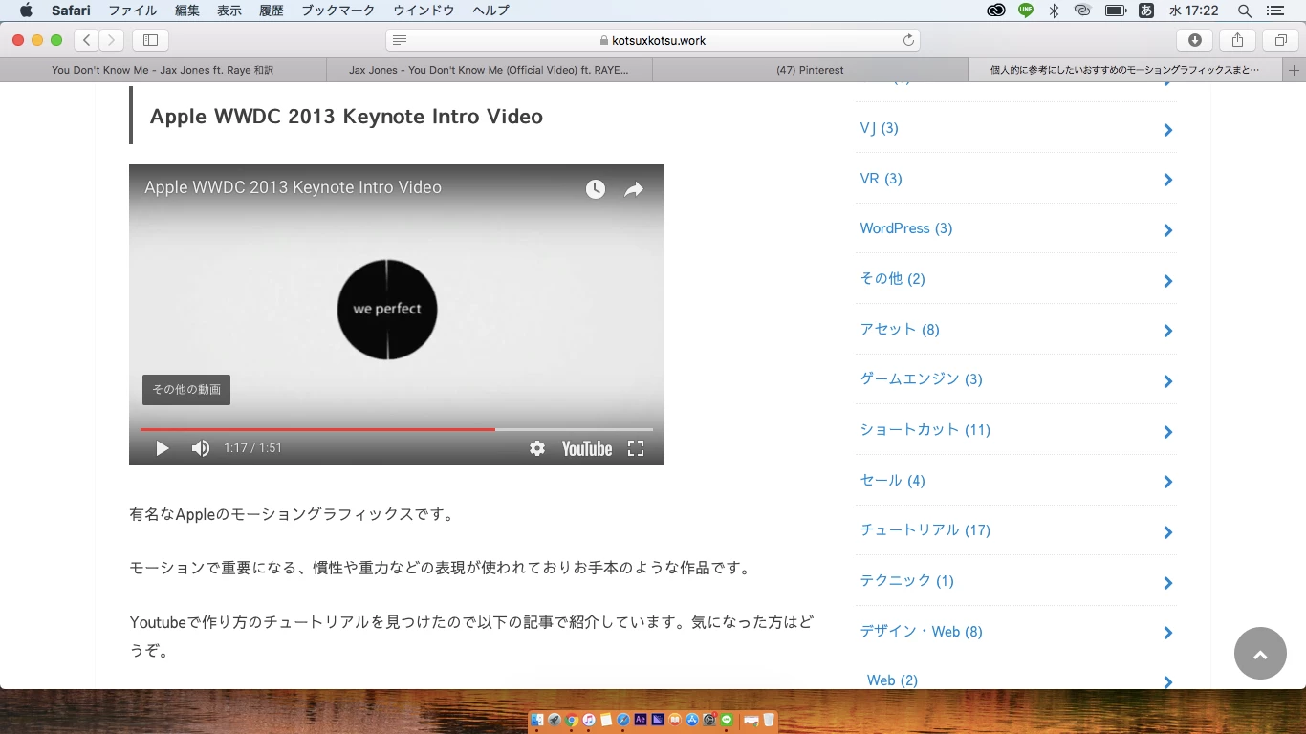Screen dimensions: 1306x734
Task: Click the chevron beside セール (4)
Action: [1168, 482]
